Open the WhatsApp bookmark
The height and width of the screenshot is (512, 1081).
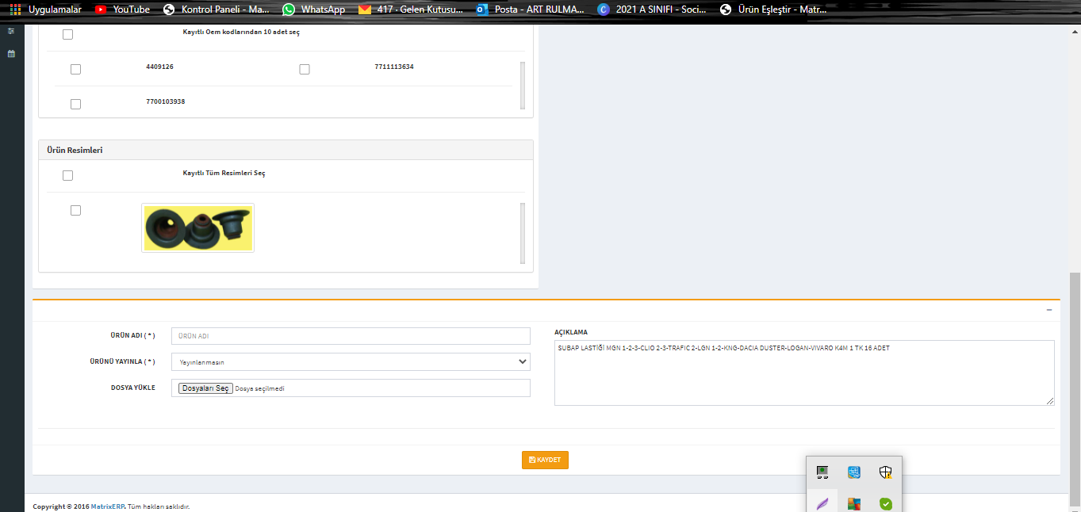coord(314,10)
